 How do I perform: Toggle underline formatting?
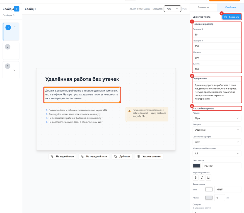208,178
